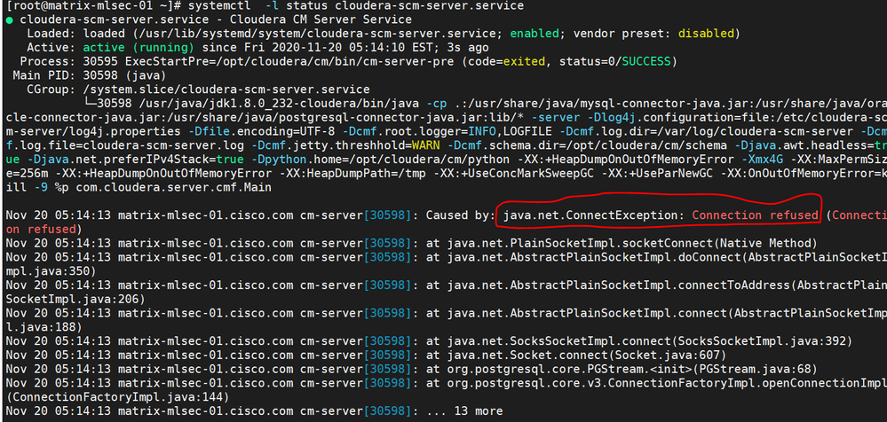887x422 pixels.
Task: Select the systemctl status command text
Action: [x=358, y=6]
